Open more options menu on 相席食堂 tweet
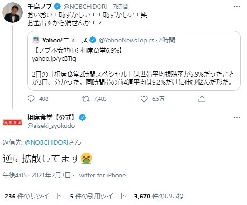247x205 pixels. 237,118
